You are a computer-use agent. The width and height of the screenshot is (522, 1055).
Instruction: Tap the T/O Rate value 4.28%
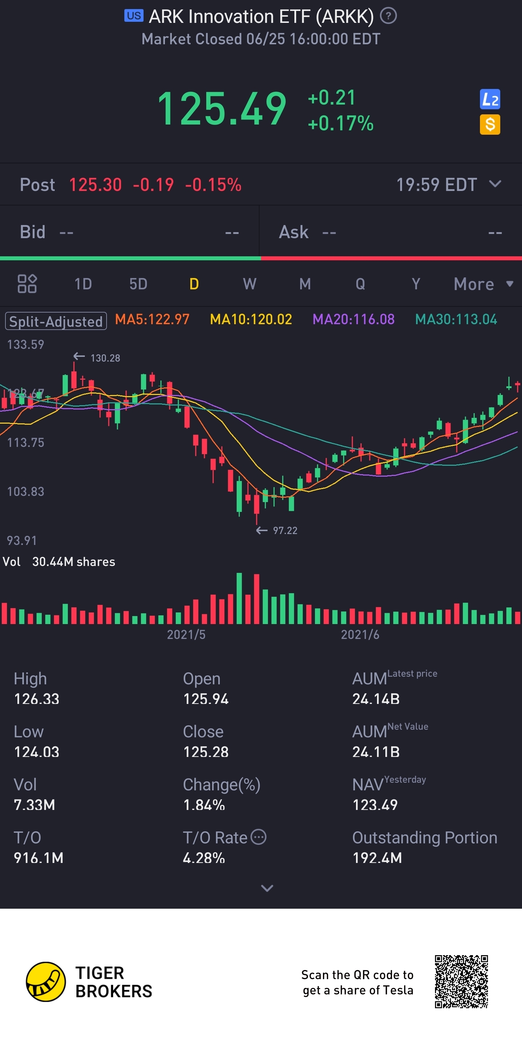click(x=204, y=858)
